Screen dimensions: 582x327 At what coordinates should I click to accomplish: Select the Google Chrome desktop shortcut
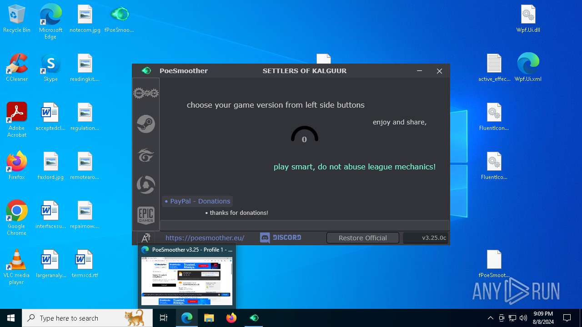click(x=17, y=218)
